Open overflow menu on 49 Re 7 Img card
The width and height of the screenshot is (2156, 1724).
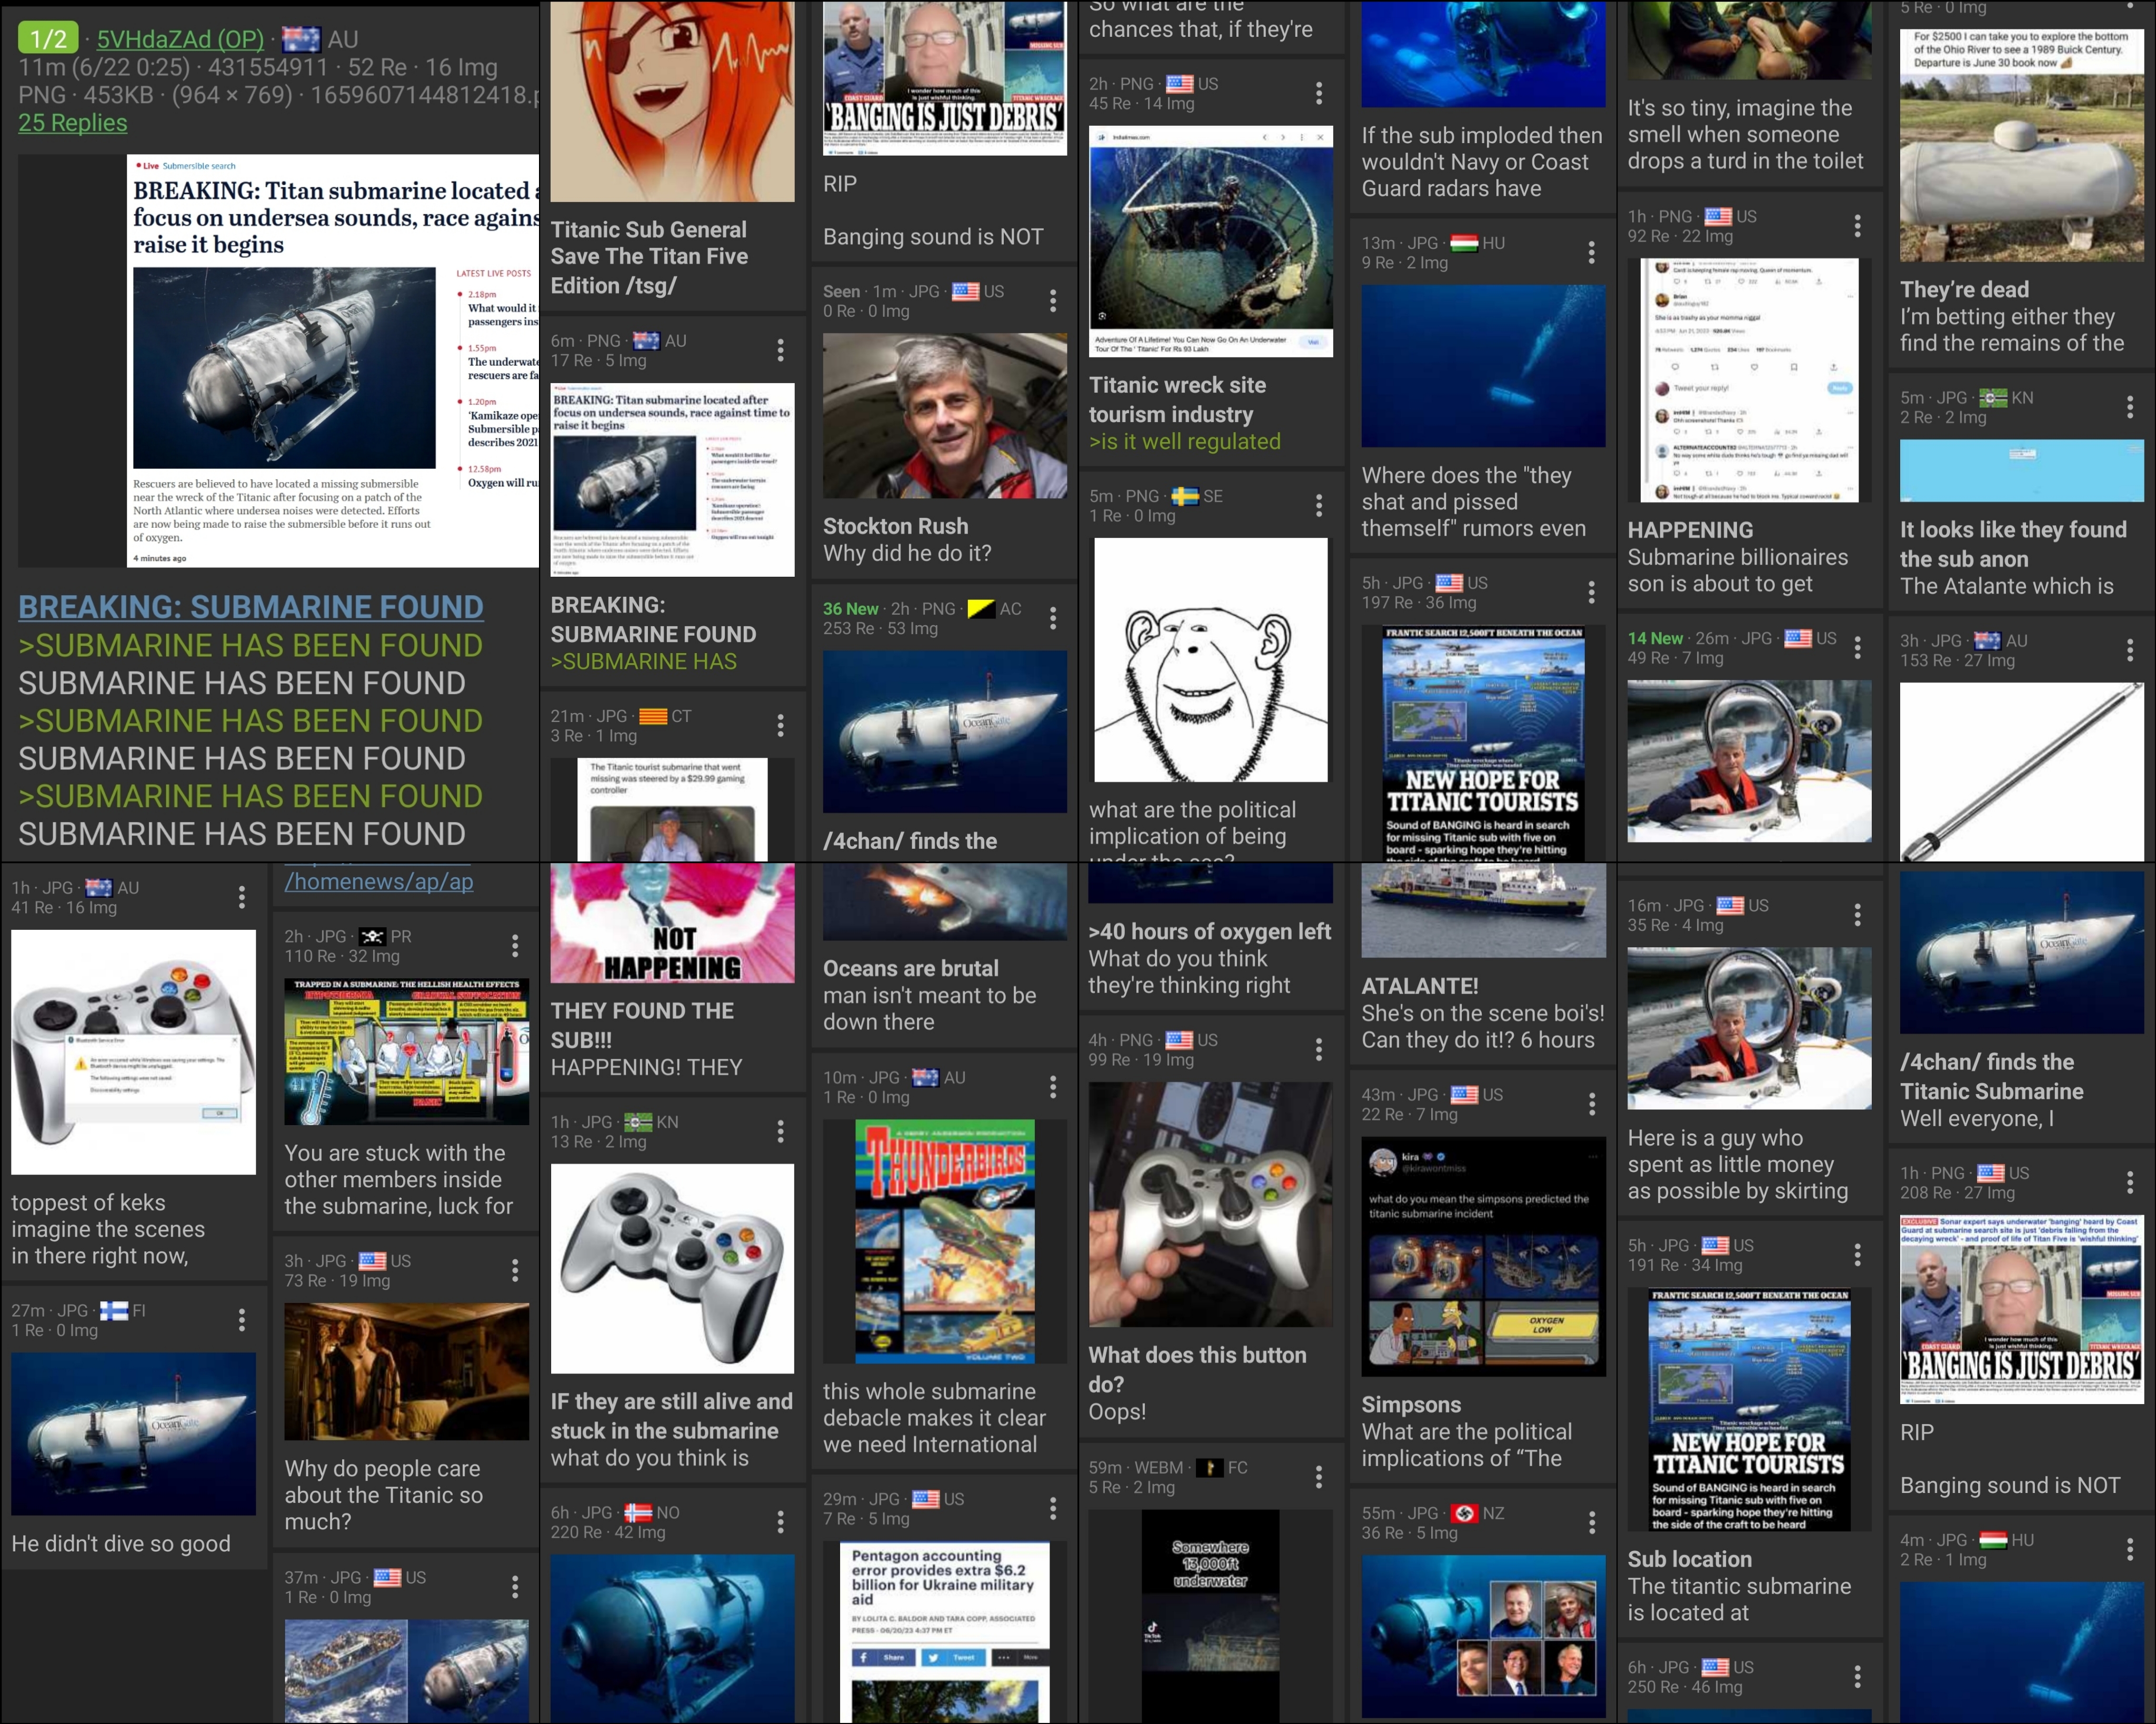click(1857, 647)
